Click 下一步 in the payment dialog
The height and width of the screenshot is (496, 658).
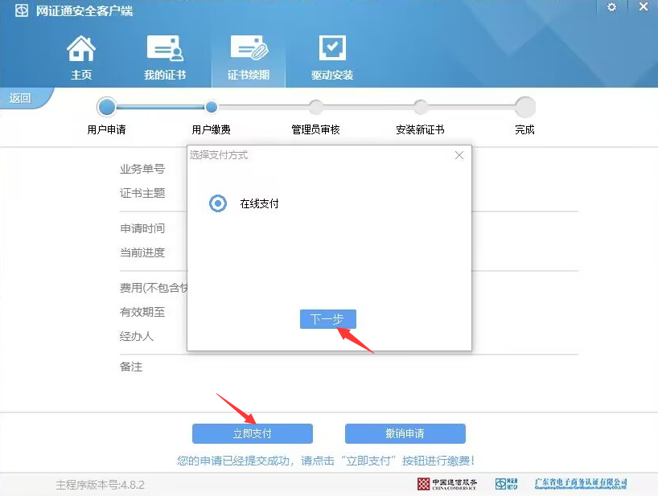coord(327,319)
